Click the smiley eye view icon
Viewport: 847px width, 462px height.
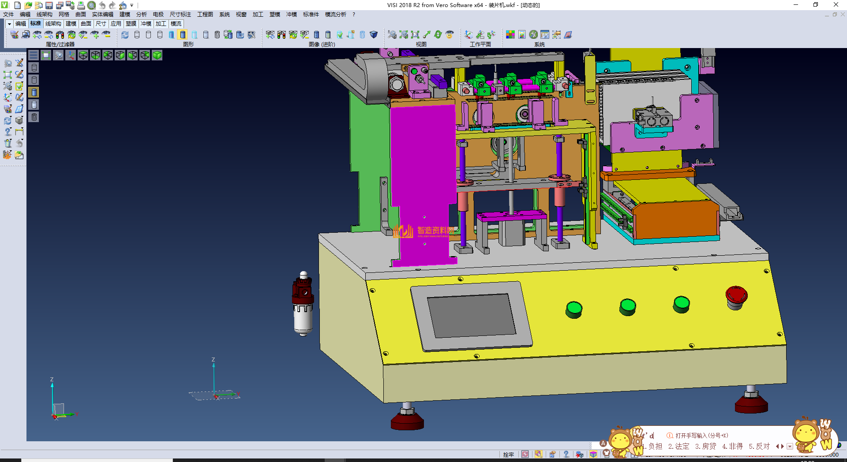pos(450,35)
